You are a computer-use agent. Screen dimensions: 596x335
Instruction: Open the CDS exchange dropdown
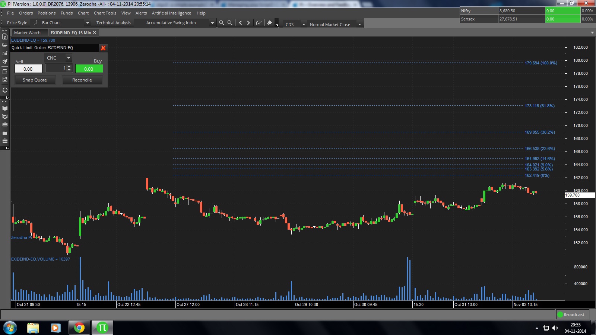pos(304,25)
